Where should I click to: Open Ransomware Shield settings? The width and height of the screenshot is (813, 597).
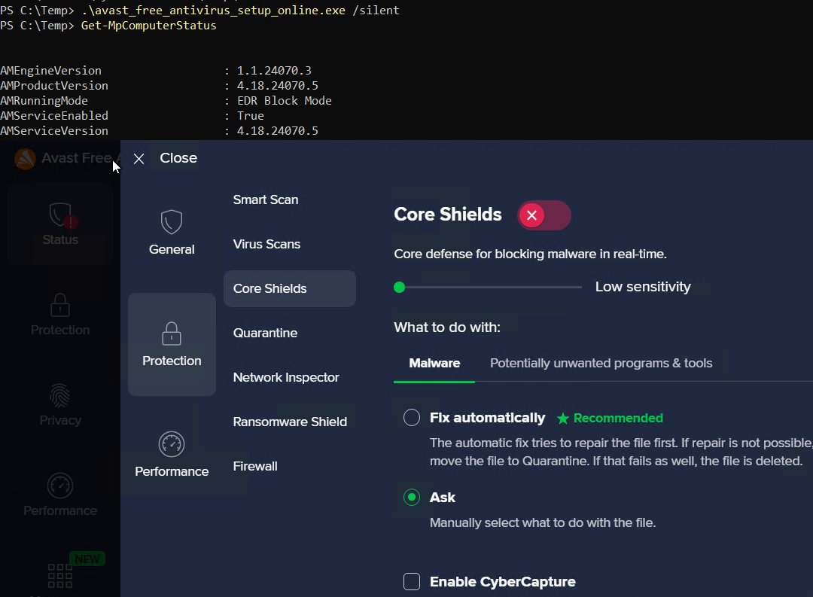click(x=290, y=422)
